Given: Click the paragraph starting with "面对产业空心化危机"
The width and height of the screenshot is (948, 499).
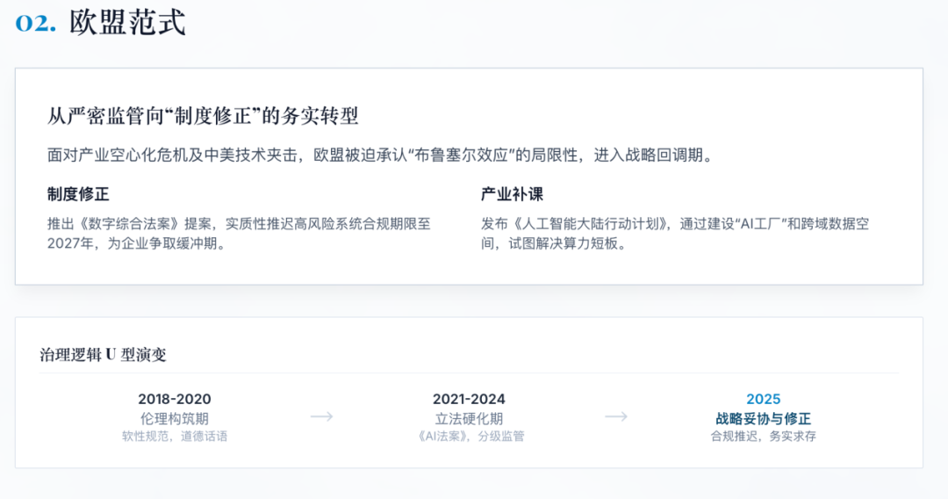Looking at the screenshot, I should pos(380,155).
